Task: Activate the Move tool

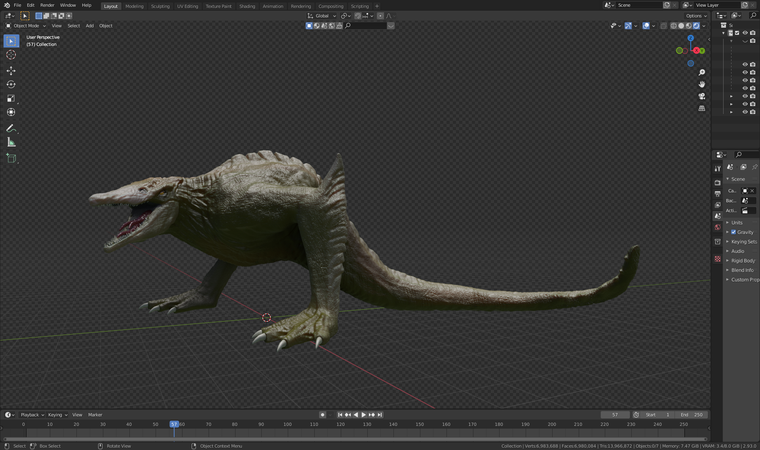Action: point(11,70)
